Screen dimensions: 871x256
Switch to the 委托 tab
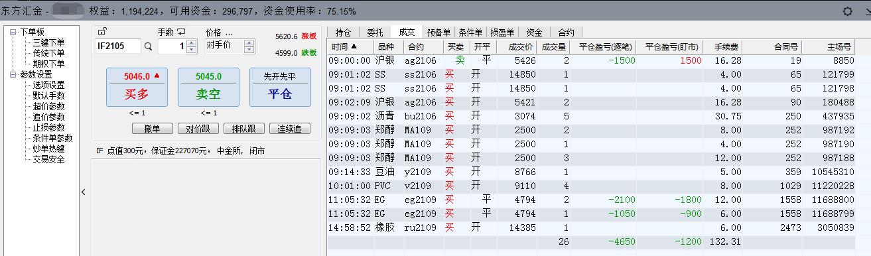coord(374,32)
